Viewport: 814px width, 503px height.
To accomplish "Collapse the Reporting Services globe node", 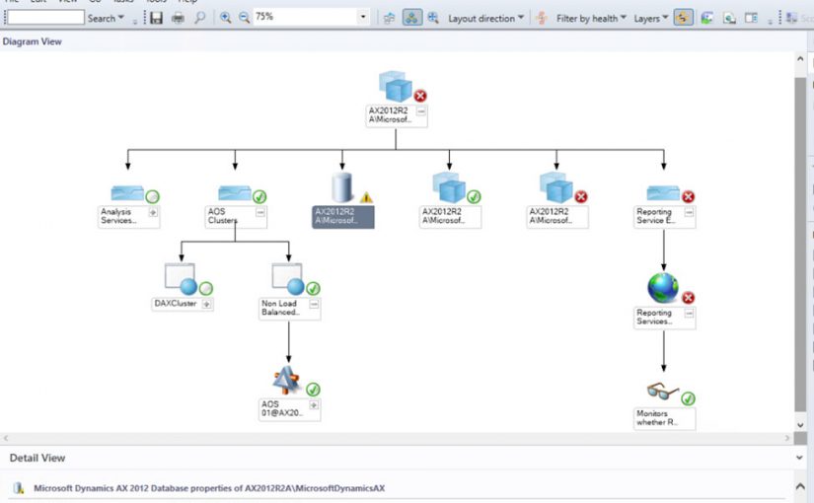I will [689, 314].
